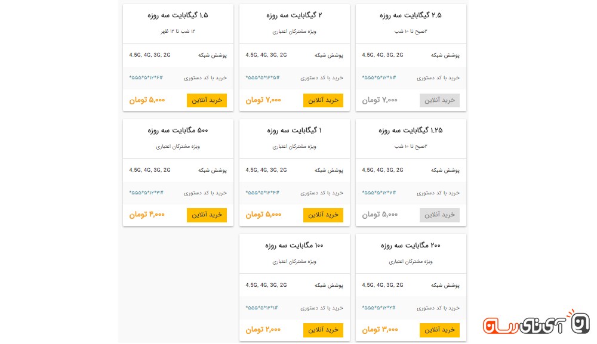Open the USSD code link for 500 MB
The width and height of the screenshot is (597, 344).
pos(146,193)
